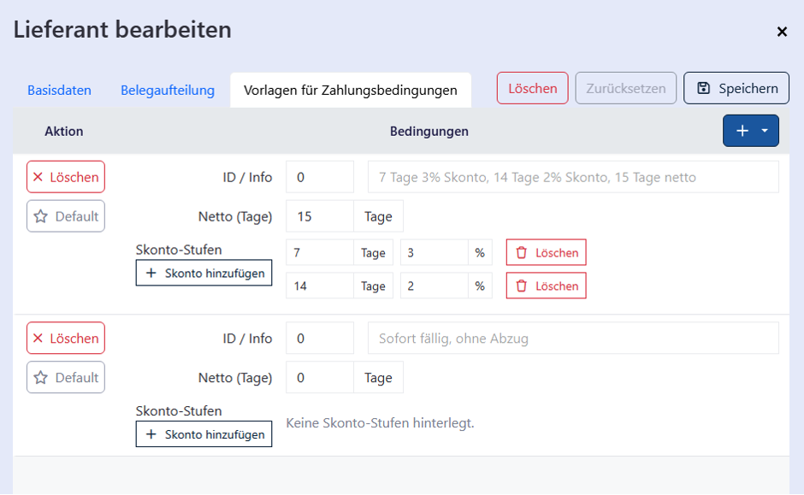Delete the first payment condition template

pyautogui.click(x=66, y=177)
